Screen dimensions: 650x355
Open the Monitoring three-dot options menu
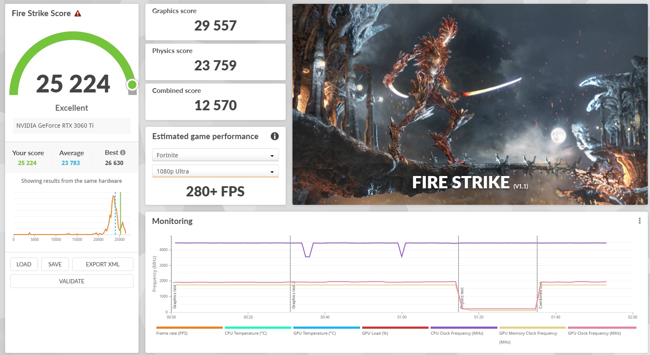tap(639, 221)
